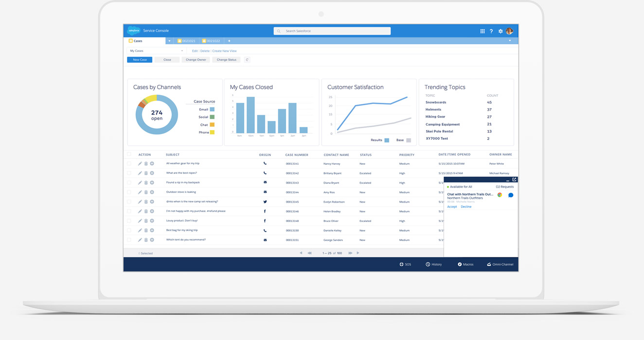Image resolution: width=644 pixels, height=340 pixels.
Task: Click the Search Salesforce field
Action: tap(332, 31)
